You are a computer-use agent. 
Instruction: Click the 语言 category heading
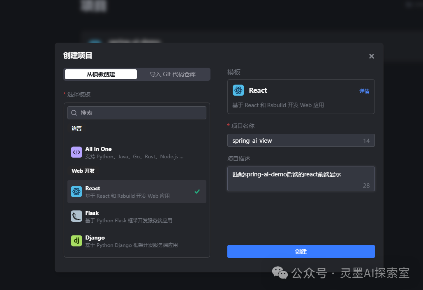pos(76,128)
